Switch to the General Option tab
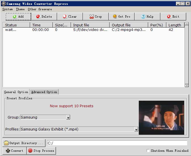 [x=16, y=92]
